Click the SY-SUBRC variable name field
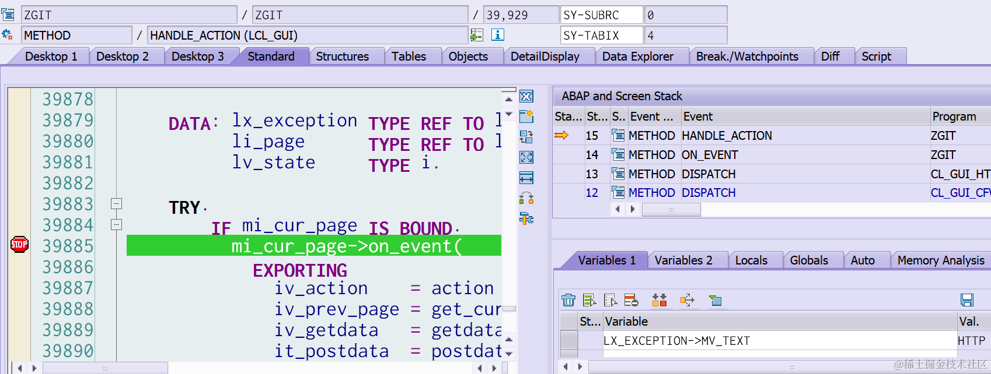Screen dimensions: 991x374 [x=601, y=15]
